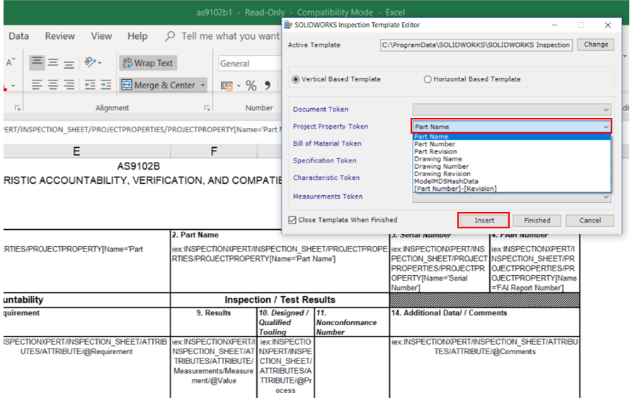This screenshot has width=635, height=398.
Task: Click the AS9102B title cell
Action: [139, 166]
